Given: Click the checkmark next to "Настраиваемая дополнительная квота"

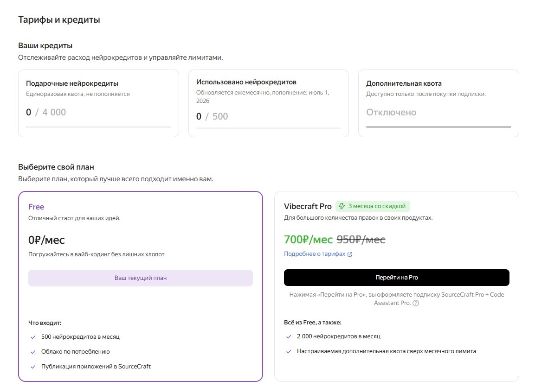Looking at the screenshot, I should point(289,352).
